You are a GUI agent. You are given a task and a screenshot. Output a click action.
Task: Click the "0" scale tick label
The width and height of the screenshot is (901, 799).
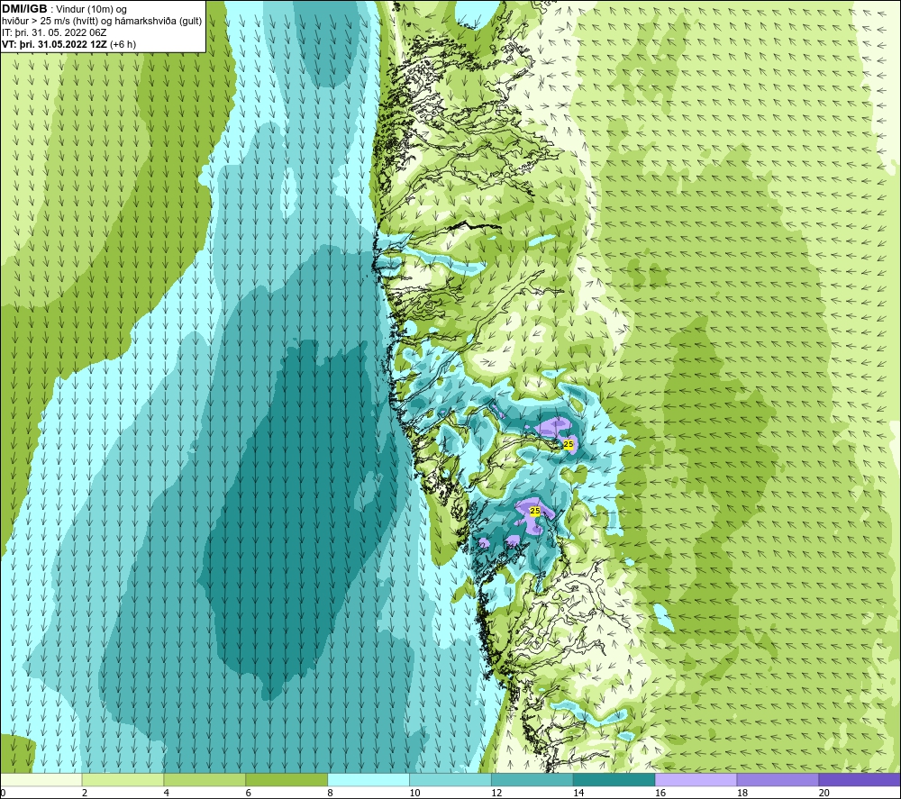(x=3, y=794)
